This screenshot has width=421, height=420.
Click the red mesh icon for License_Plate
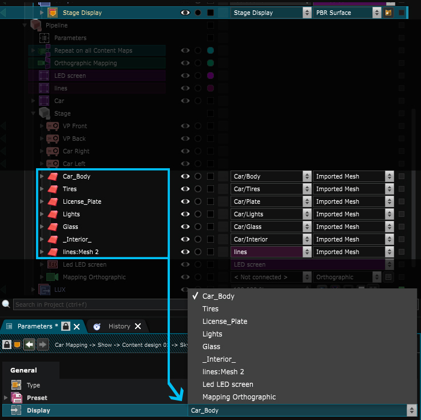point(53,201)
